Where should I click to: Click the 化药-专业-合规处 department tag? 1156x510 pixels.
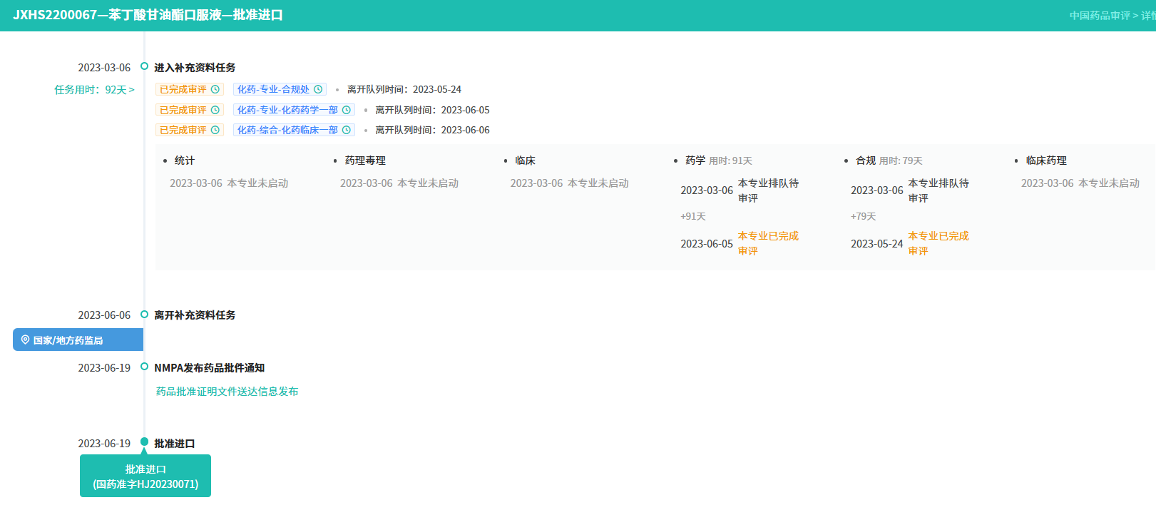point(273,90)
